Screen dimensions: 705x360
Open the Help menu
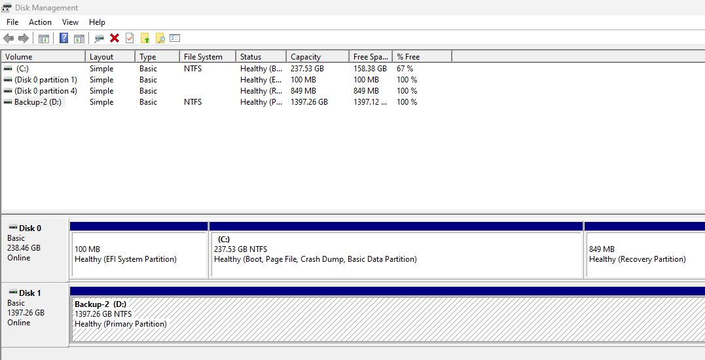tap(97, 22)
